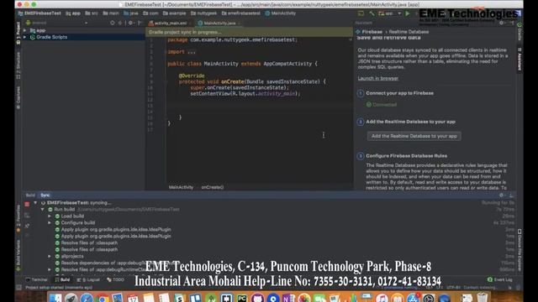Click the Firebase breadcrumb in Assistant
This screenshot has width=538, height=302.
pyautogui.click(x=372, y=32)
